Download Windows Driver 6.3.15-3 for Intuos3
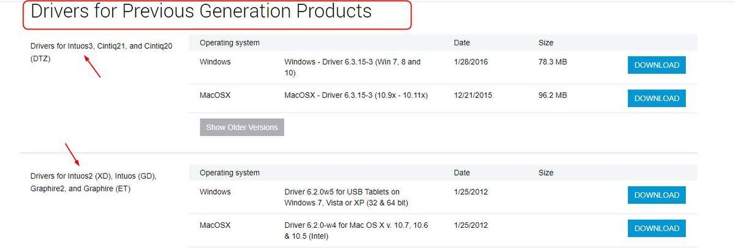Screen dimensions: 735x248 coord(657,65)
